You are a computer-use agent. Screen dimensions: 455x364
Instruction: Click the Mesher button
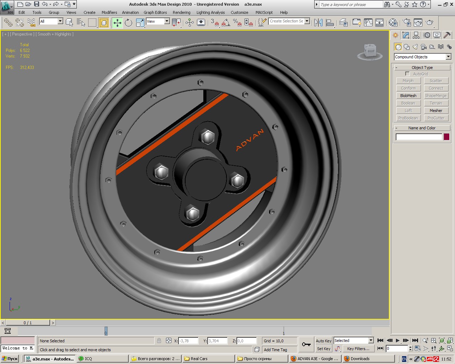click(436, 111)
